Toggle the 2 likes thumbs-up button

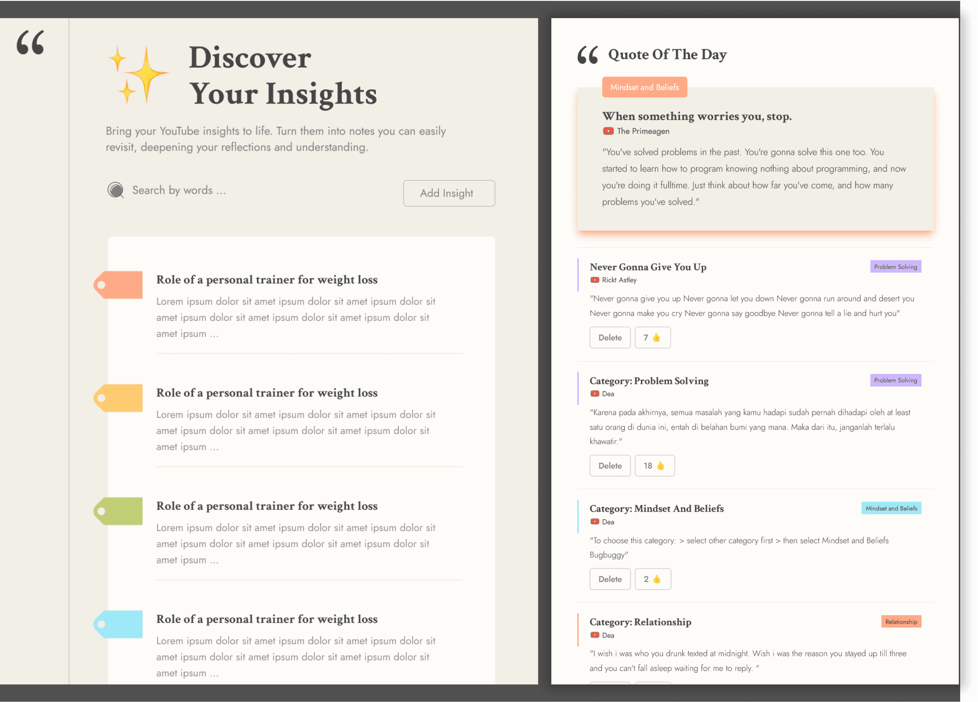(652, 579)
